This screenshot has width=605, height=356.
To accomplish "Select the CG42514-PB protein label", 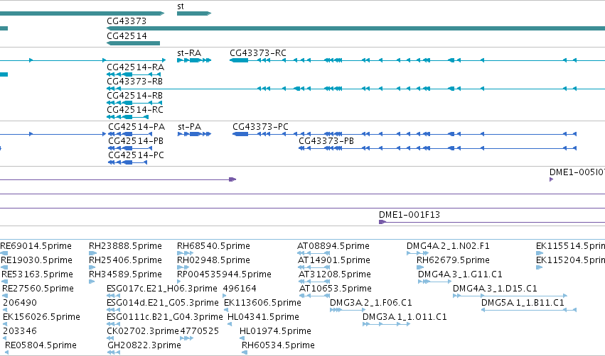I will (136, 141).
